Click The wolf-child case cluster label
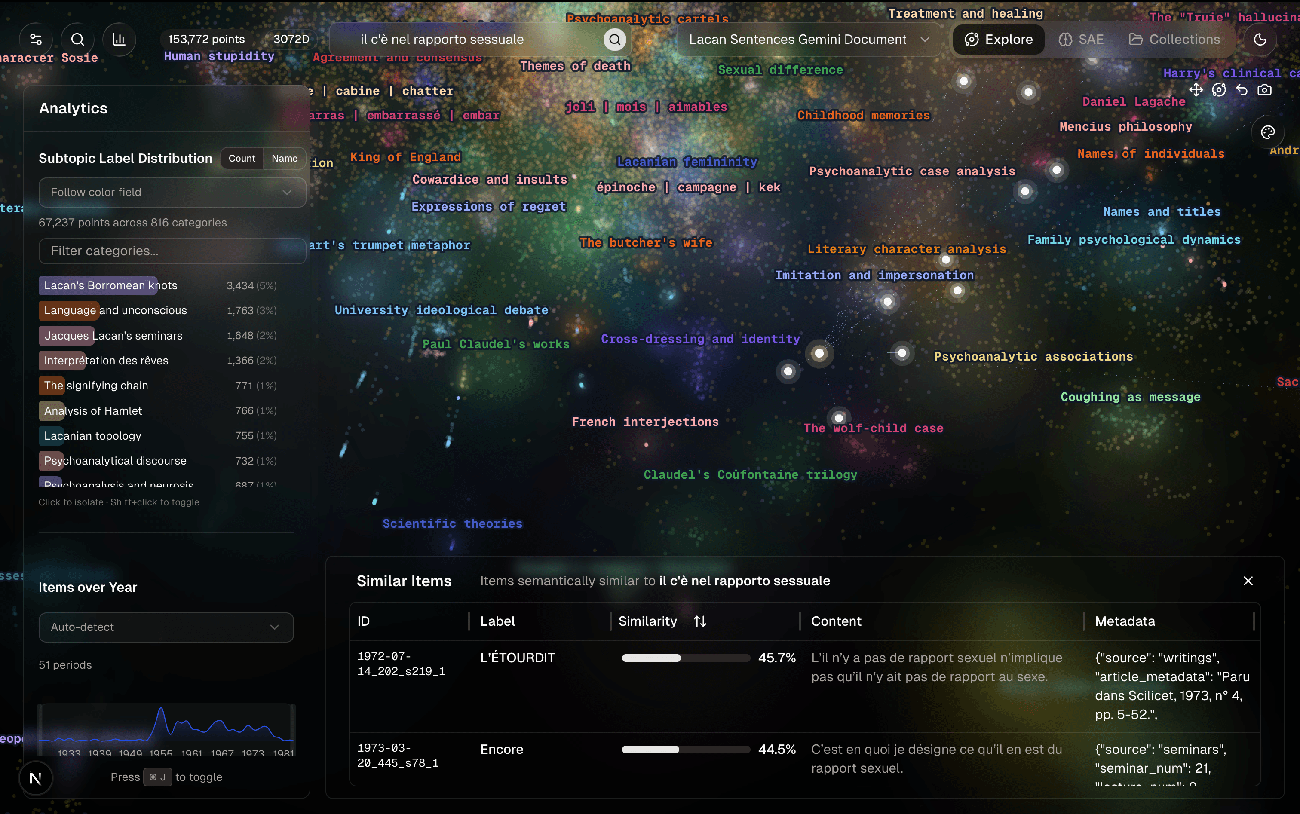Screen dimensions: 1300x814 (874, 428)
